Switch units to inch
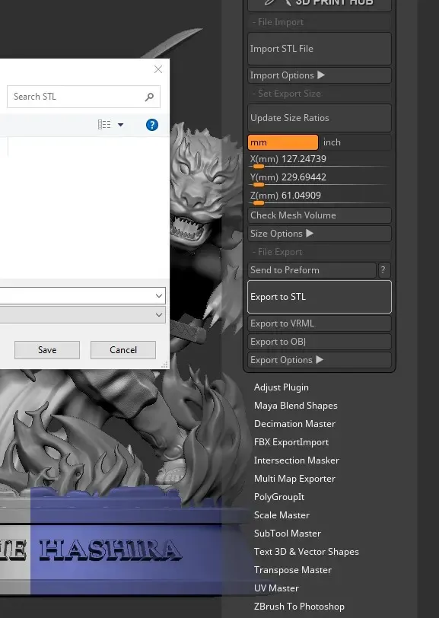 pos(356,142)
